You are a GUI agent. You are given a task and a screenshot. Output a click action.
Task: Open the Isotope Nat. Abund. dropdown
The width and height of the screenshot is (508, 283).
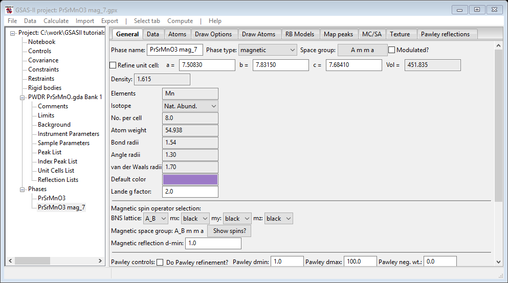coord(190,106)
